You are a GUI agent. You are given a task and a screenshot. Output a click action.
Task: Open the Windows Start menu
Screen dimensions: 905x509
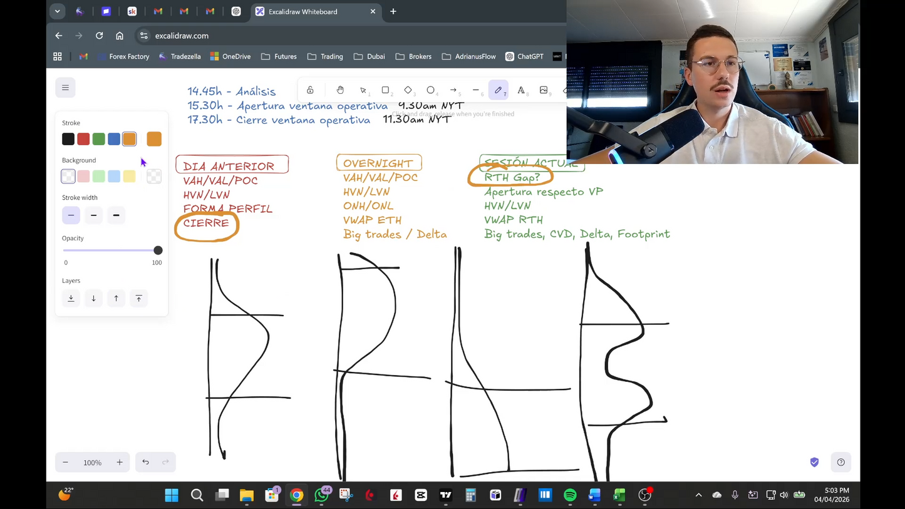(x=172, y=495)
